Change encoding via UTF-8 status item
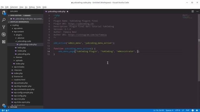This screenshot has height=112, width=200. tap(177, 110)
